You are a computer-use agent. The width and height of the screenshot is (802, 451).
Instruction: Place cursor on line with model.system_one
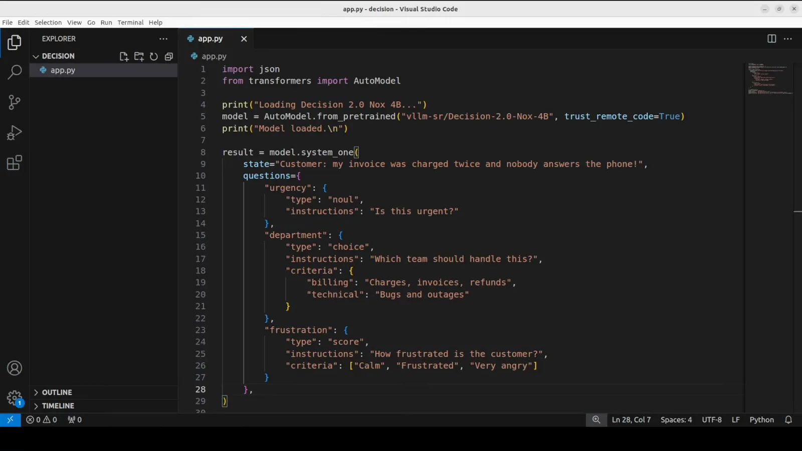click(x=291, y=152)
